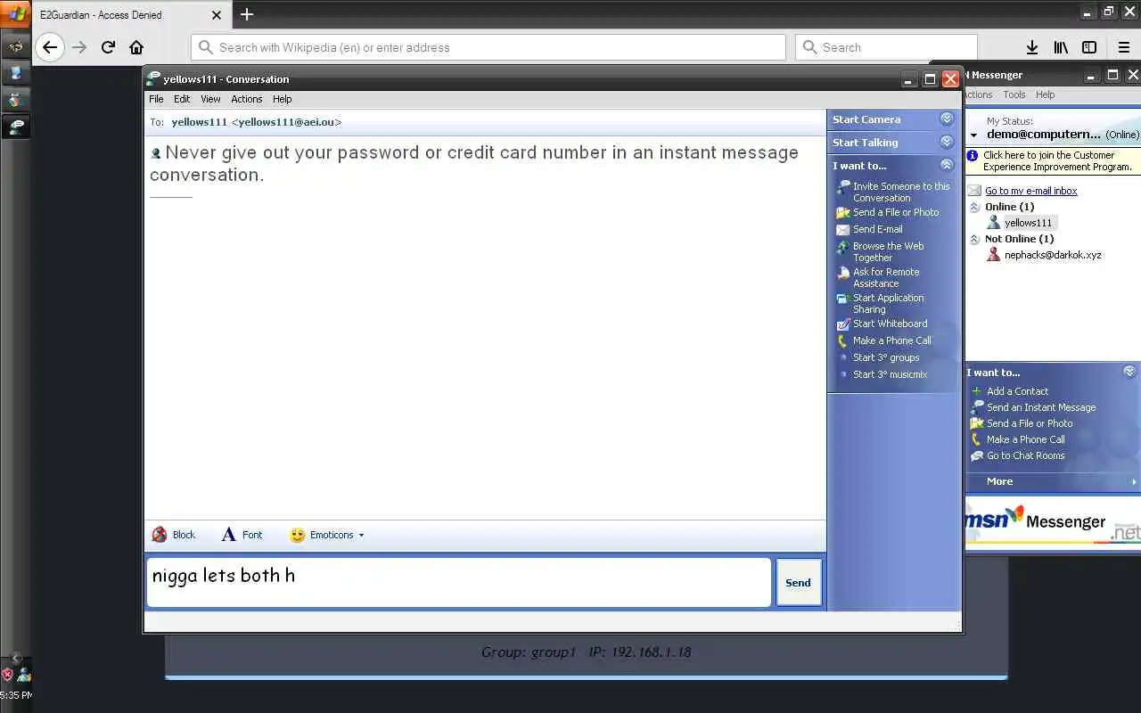Open the Emoticons dropdown arrow
The height and width of the screenshot is (713, 1141).
tap(361, 536)
